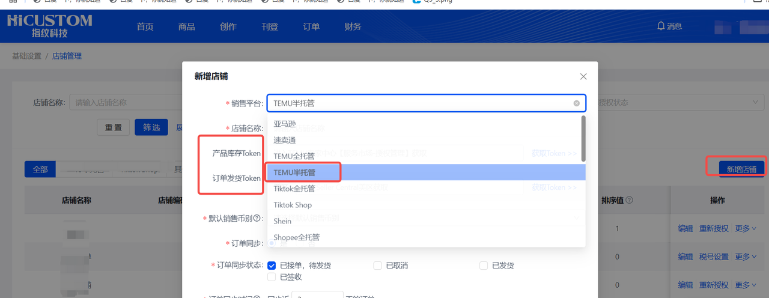
Task: Click the 消息 bell notification icon
Action: 661,26
